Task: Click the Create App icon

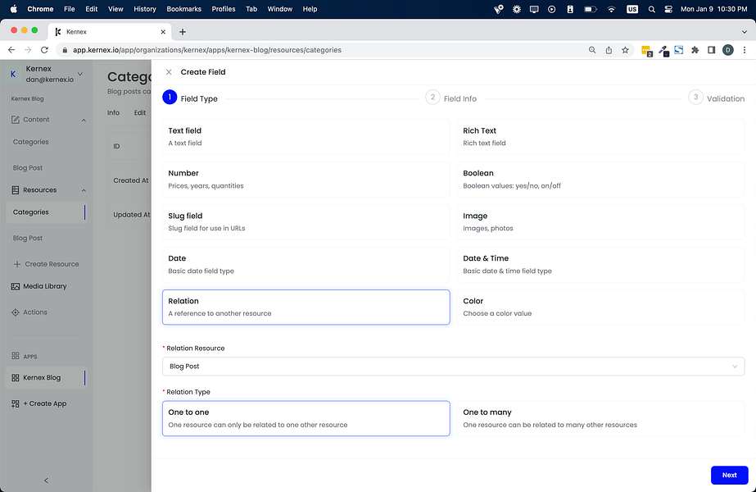Action: 16,403
